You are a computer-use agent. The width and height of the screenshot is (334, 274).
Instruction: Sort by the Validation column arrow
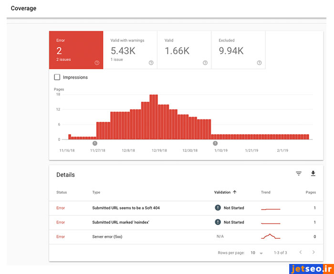[234, 192]
